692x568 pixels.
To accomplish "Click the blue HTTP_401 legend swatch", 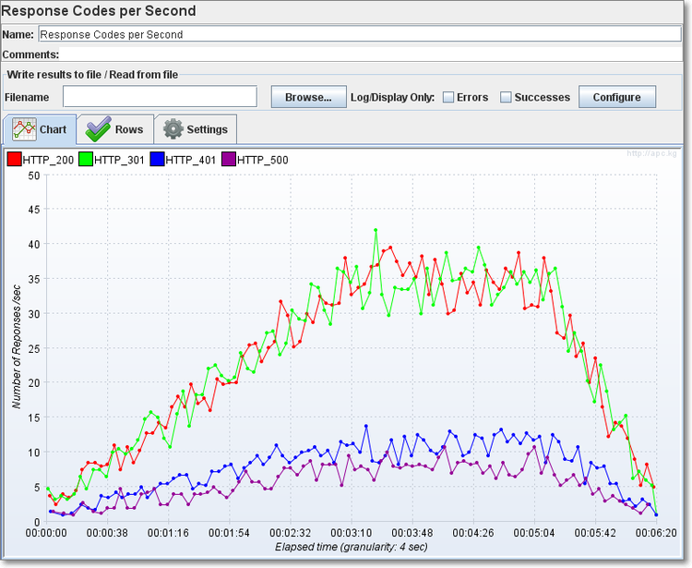I will [157, 160].
